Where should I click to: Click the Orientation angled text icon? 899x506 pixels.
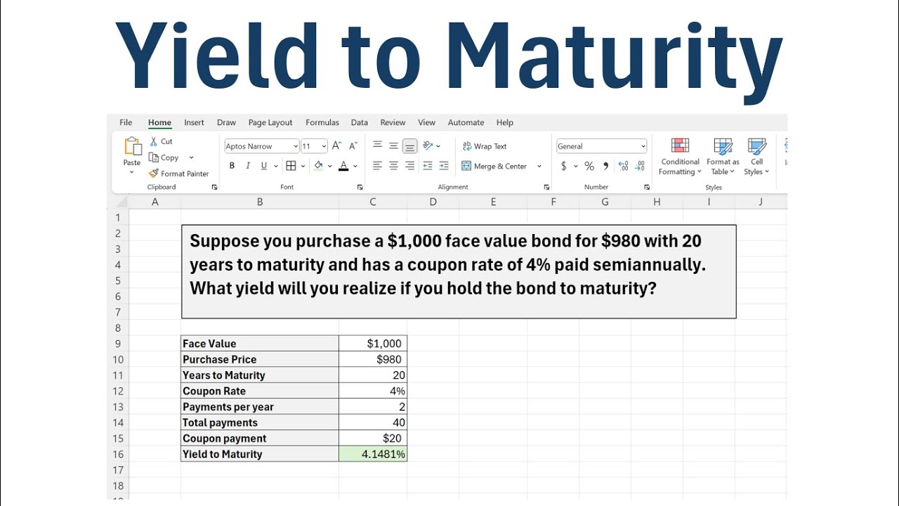pyautogui.click(x=428, y=146)
